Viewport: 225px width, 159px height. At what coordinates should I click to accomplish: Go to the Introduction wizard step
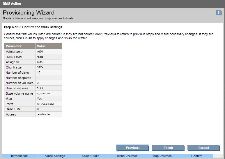[x=20, y=156]
